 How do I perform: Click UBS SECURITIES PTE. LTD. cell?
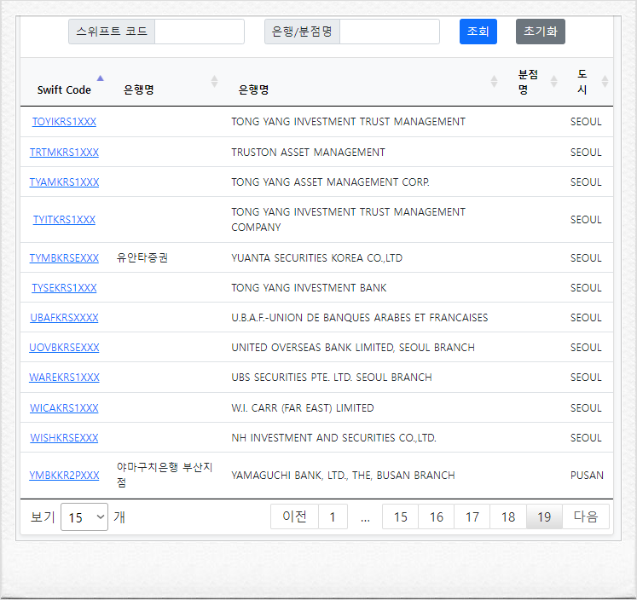[332, 378]
